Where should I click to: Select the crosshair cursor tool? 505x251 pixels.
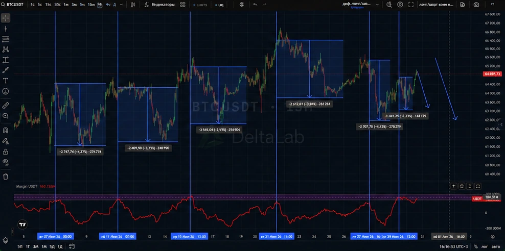[x=6, y=18]
